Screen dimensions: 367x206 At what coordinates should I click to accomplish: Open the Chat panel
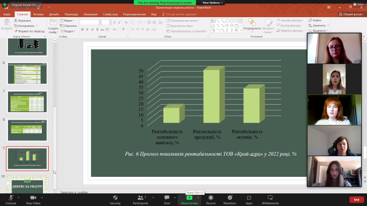coord(167,200)
